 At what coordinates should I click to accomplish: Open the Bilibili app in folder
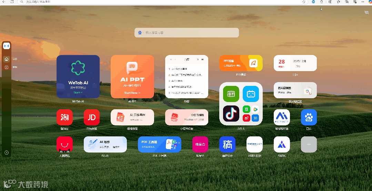(251, 94)
